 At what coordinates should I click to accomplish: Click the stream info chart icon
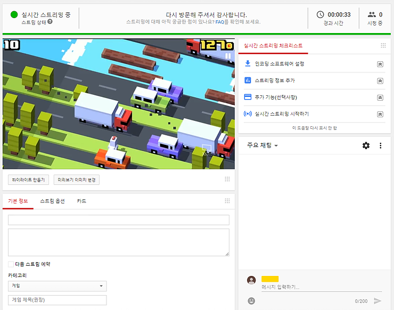[x=248, y=80]
